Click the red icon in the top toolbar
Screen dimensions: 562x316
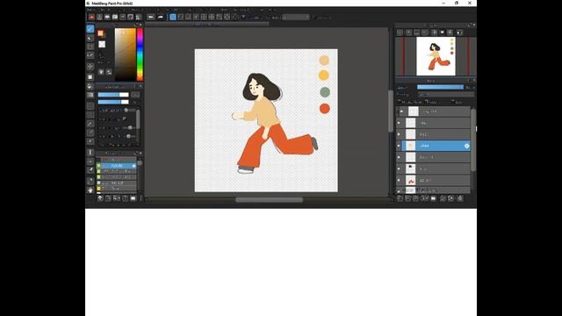pyautogui.click(x=91, y=17)
